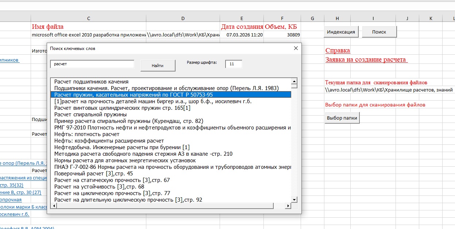Select result Нефть: плотность расчет

[87, 134]
